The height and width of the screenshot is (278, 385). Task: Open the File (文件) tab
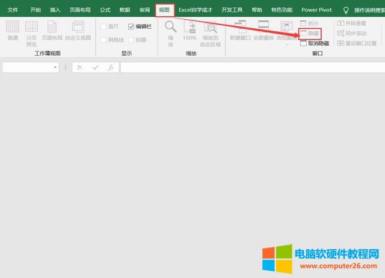(x=13, y=10)
